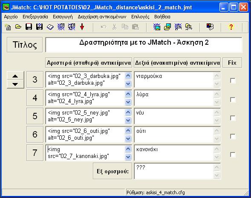
Task: Toggle Fix checkbox for item 7 κανονάκι
Action: click(x=233, y=155)
